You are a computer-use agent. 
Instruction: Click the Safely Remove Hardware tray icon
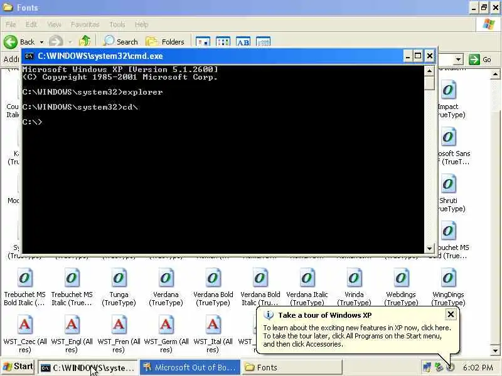click(439, 367)
